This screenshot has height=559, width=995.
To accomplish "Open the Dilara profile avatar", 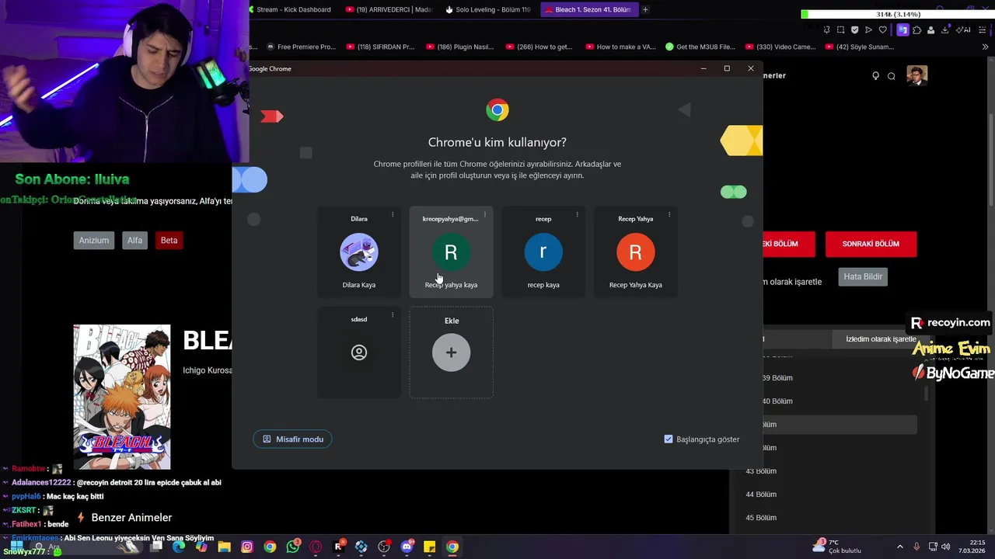I will (x=358, y=252).
